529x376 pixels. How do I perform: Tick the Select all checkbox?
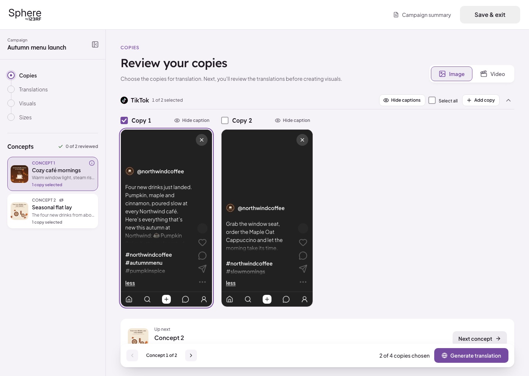coord(432,100)
